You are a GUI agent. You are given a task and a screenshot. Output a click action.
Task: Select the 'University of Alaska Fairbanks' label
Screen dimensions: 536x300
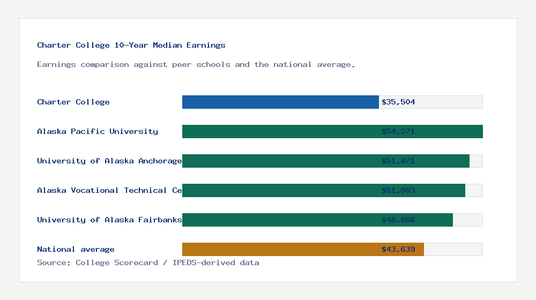(x=109, y=220)
